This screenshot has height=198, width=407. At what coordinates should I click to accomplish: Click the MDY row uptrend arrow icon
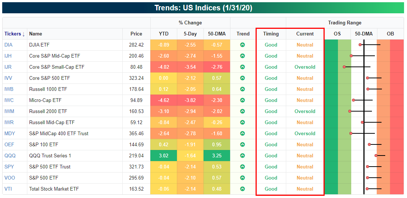click(x=242, y=133)
